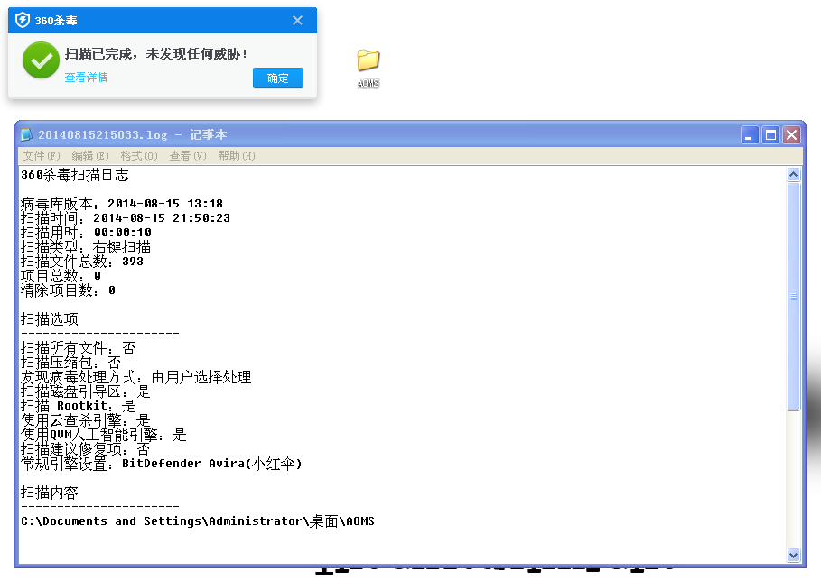Close the 360杀毒 notification popup
This screenshot has height=580, width=821.
[x=297, y=21]
